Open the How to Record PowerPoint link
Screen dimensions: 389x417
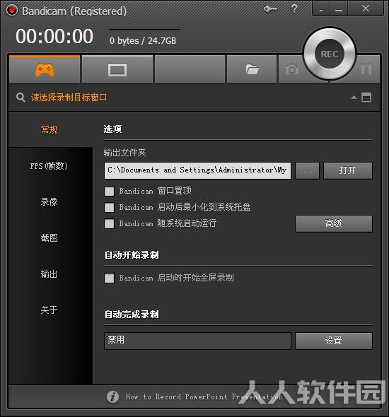pyautogui.click(x=204, y=397)
